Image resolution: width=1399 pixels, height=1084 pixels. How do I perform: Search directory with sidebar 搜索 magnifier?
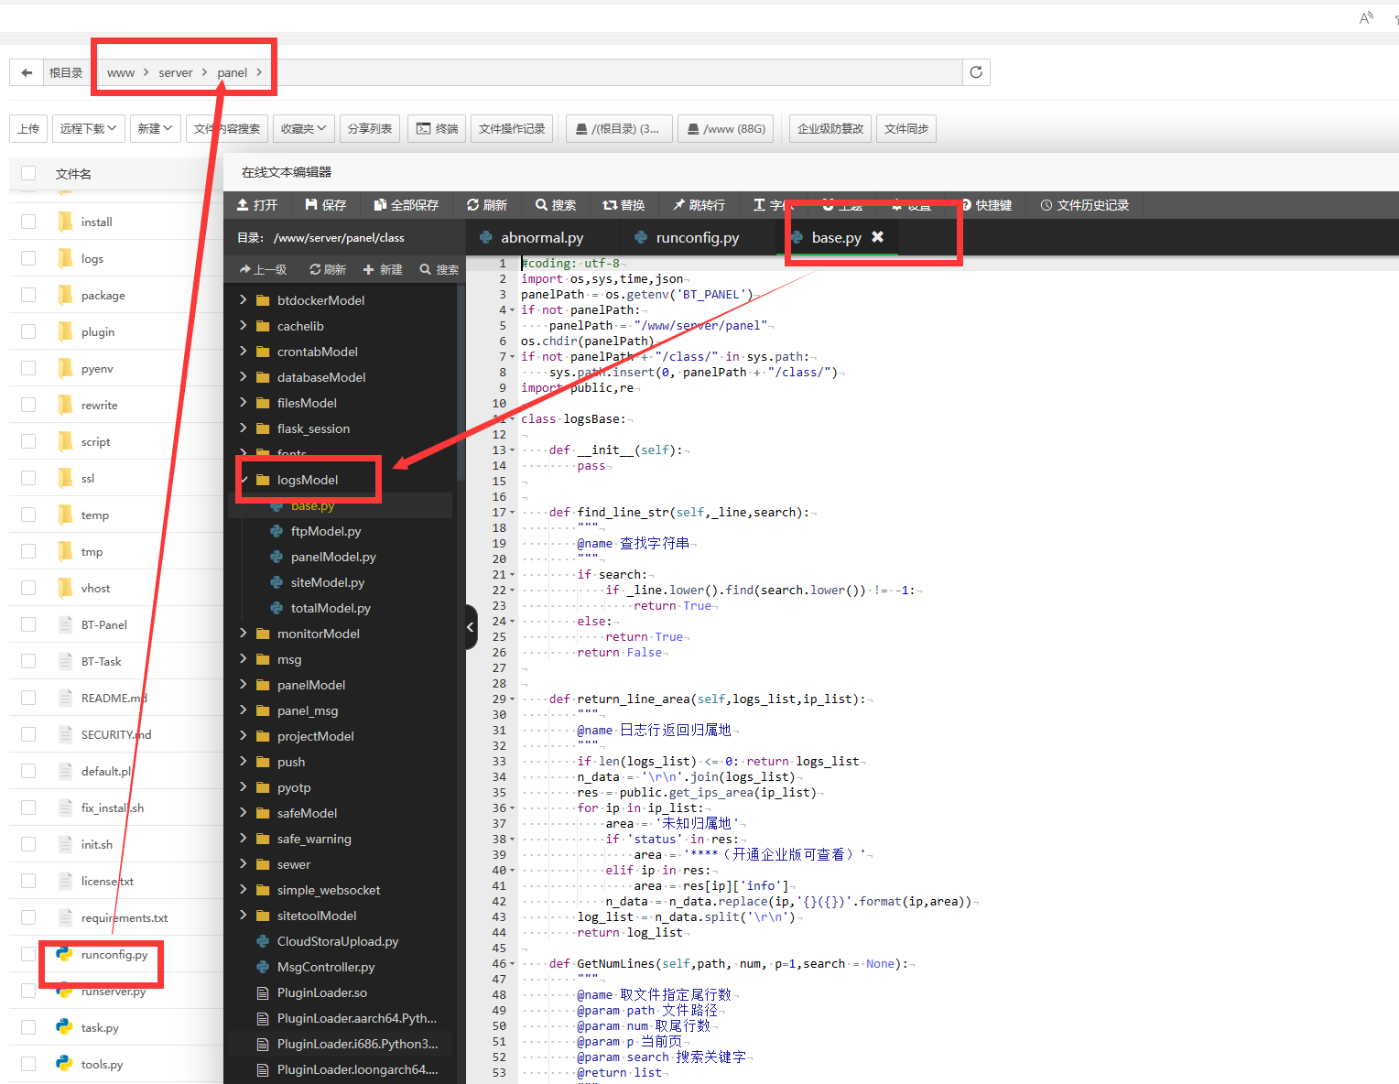(439, 269)
